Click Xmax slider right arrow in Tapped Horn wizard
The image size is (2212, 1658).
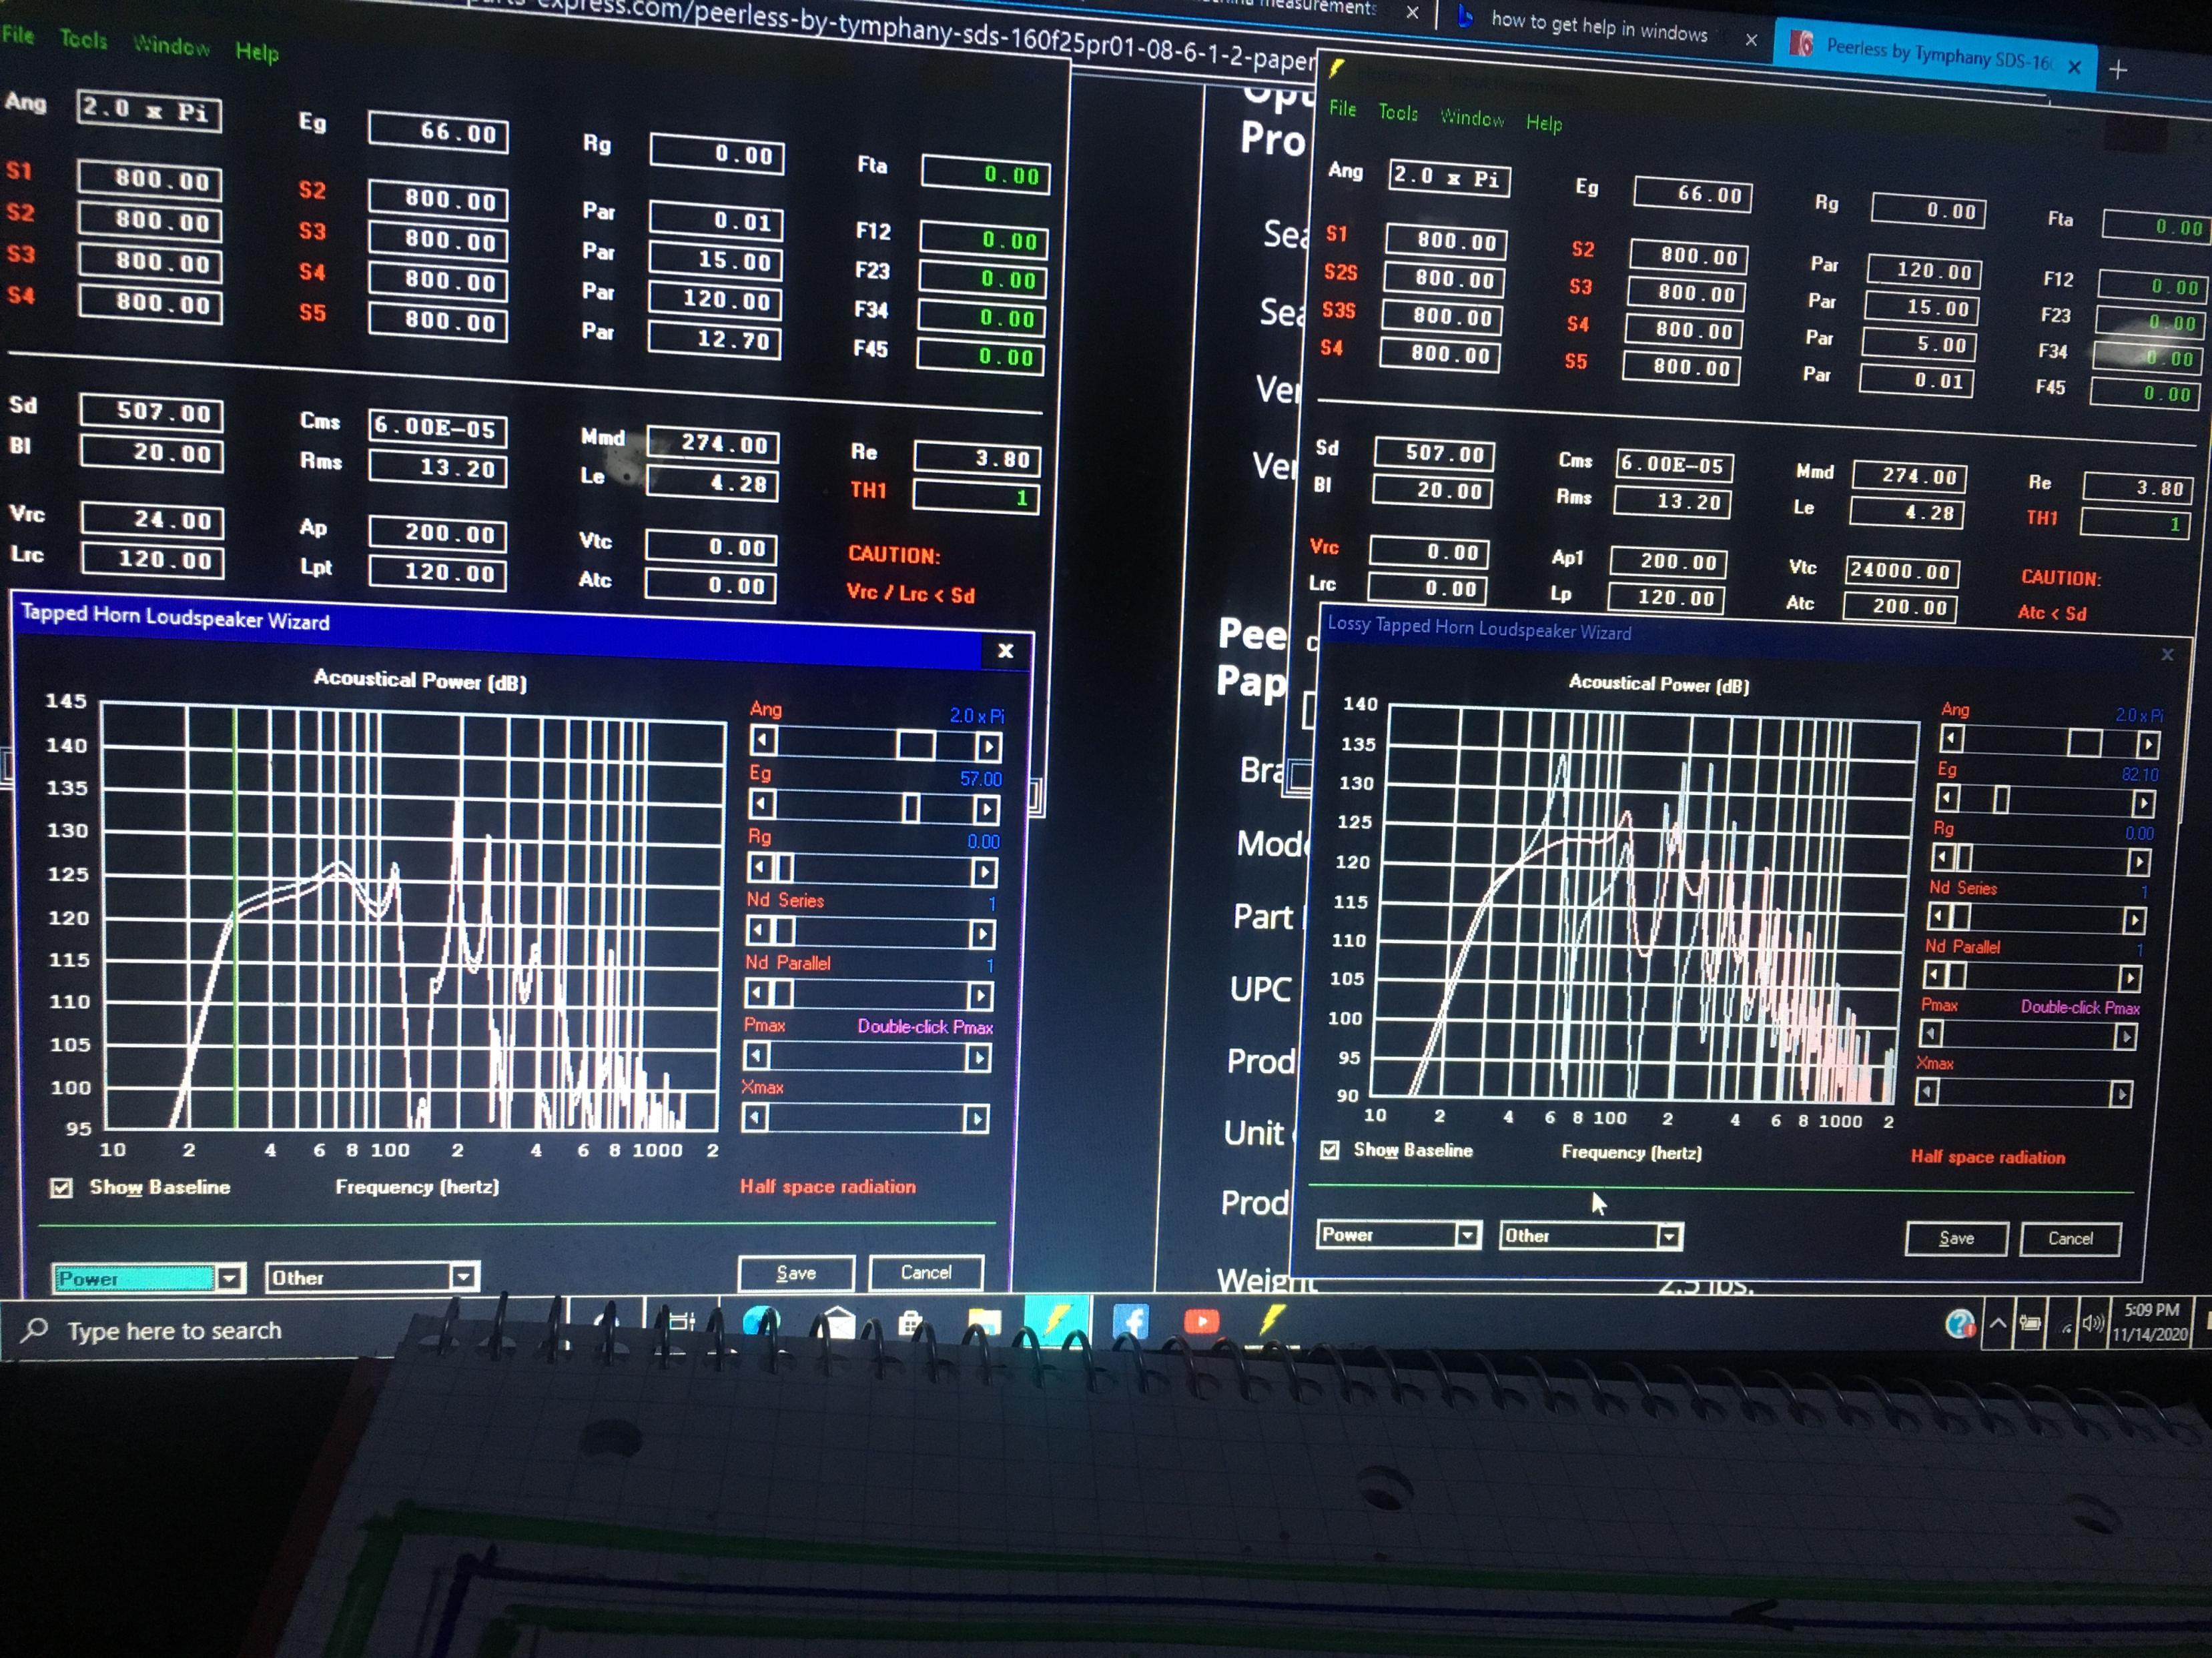click(976, 1118)
